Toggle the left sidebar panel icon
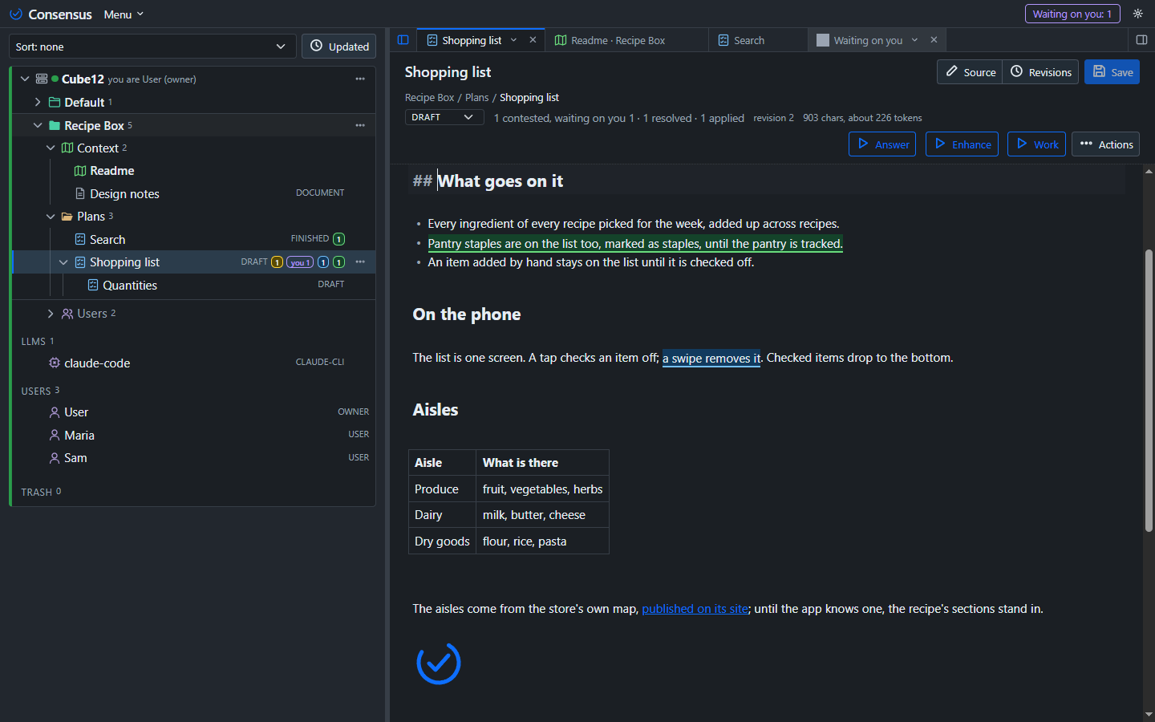 403,40
